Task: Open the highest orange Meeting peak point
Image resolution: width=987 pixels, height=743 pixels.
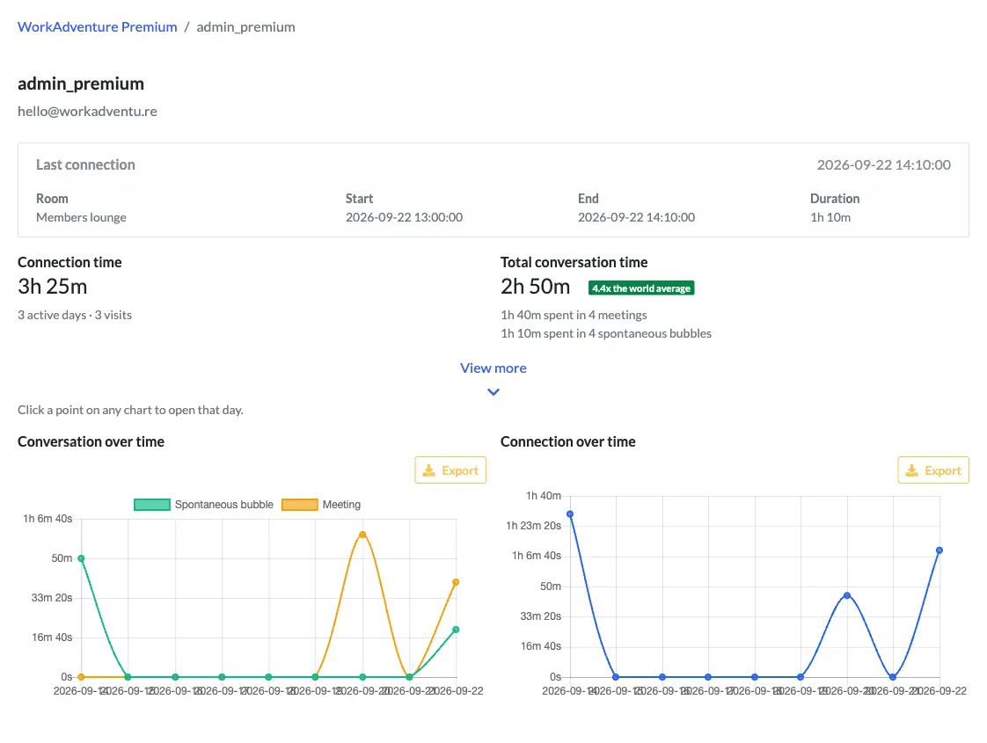Action: (362, 535)
